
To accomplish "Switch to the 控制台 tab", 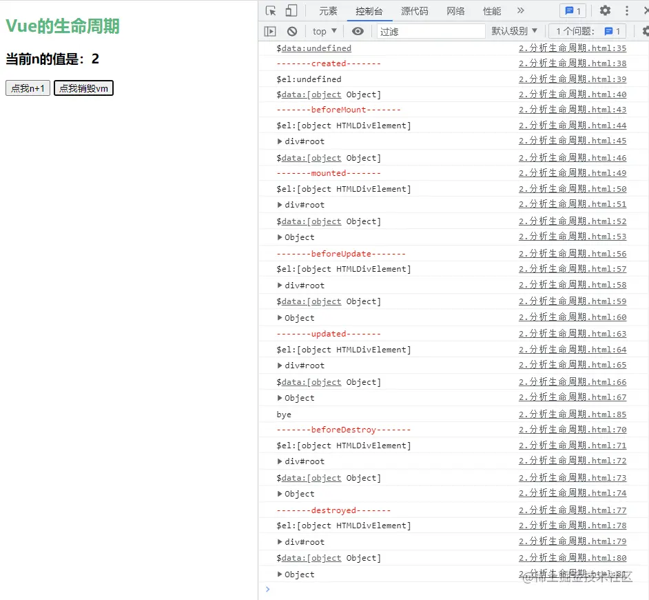I will [369, 11].
